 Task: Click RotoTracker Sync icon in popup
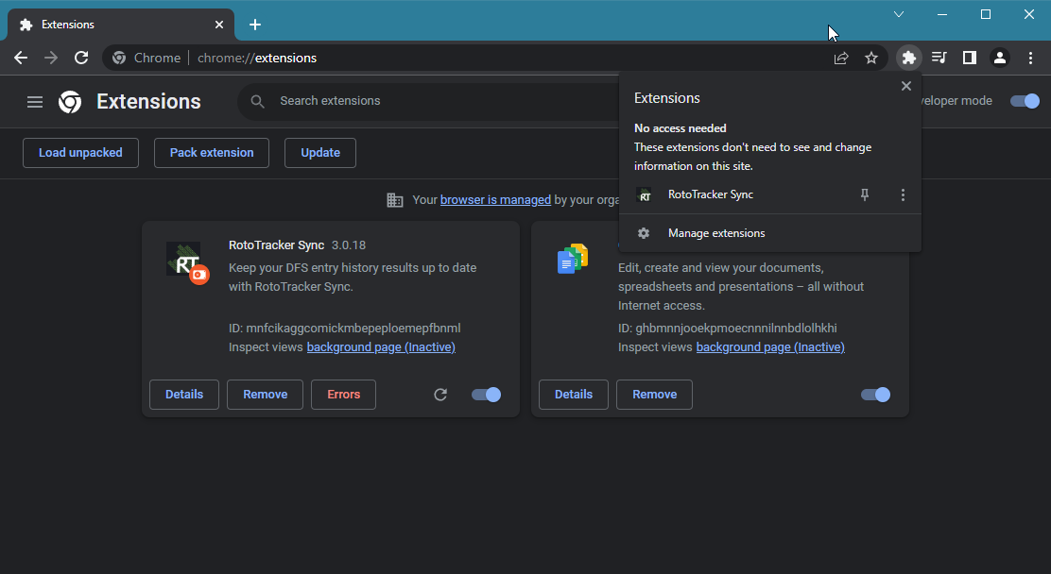click(x=644, y=194)
